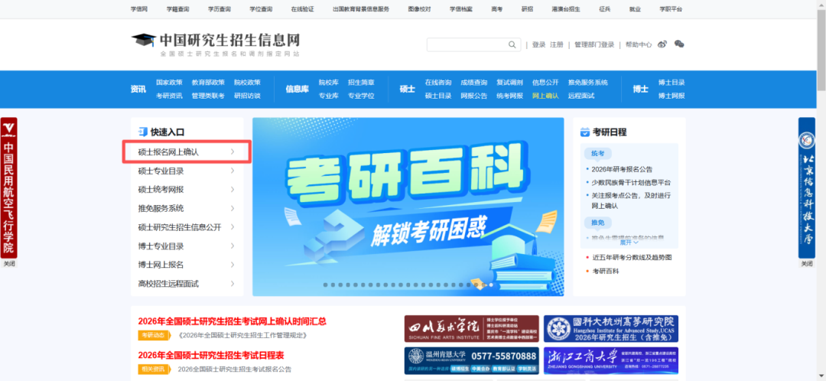Select 成绩查询 in the blue nav

pos(474,83)
